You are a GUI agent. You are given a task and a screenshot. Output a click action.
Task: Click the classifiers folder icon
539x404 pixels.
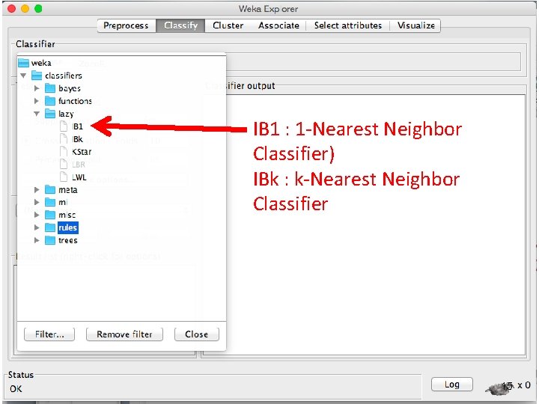point(37,76)
